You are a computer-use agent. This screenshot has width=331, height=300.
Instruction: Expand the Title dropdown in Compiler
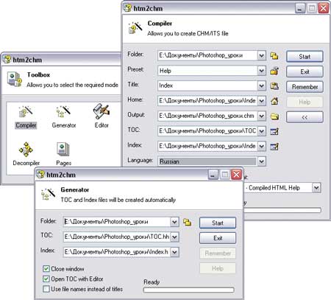pos(262,86)
